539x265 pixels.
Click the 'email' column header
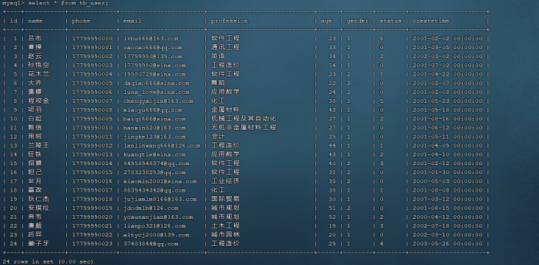point(132,21)
